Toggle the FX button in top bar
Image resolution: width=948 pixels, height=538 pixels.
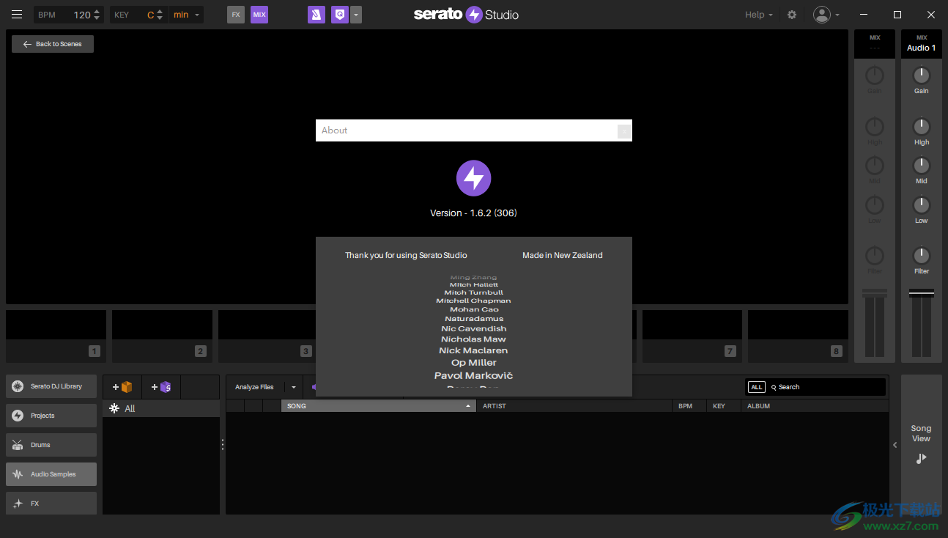[x=236, y=15]
